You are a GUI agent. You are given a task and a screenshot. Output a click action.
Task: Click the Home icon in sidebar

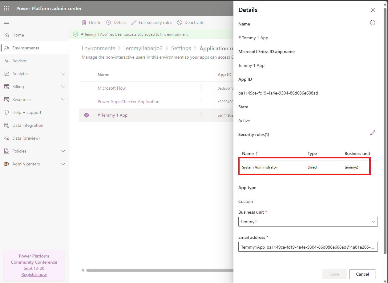click(7, 35)
